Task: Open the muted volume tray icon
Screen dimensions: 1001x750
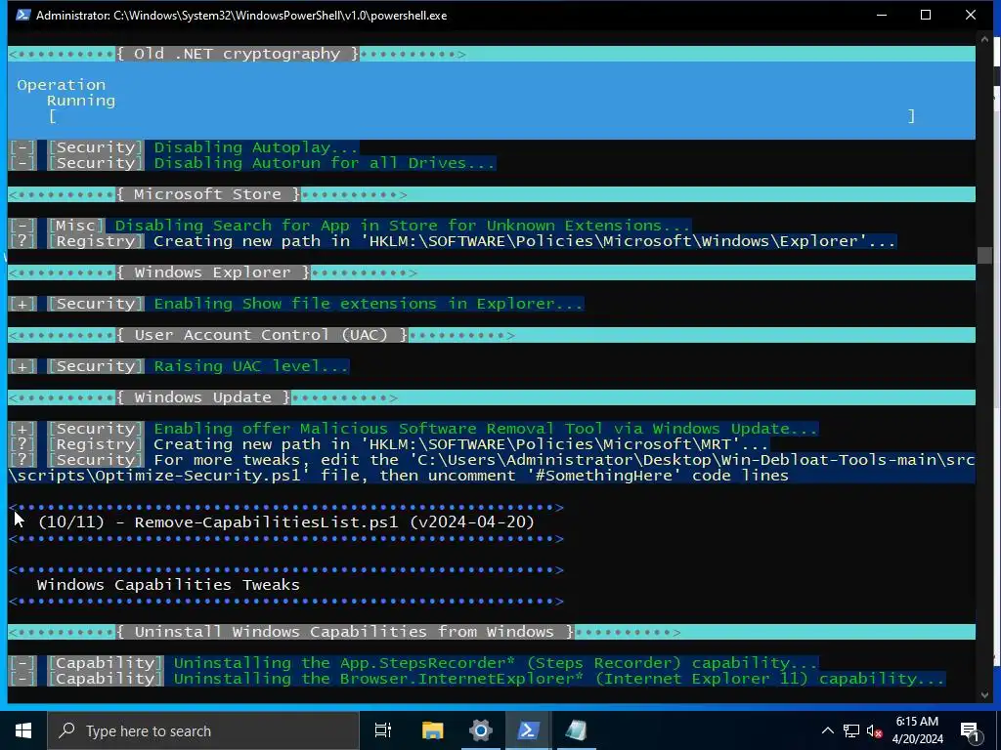Action: click(875, 730)
